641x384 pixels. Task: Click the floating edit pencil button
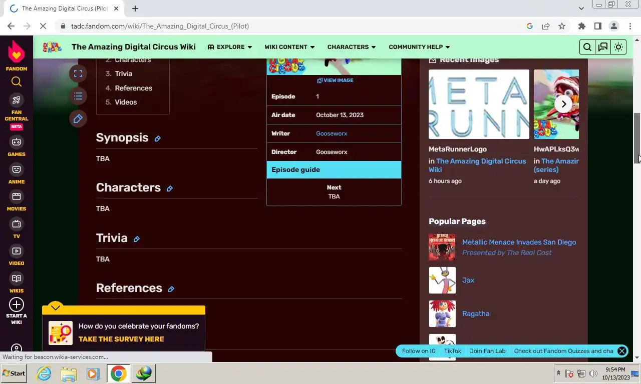(x=78, y=118)
